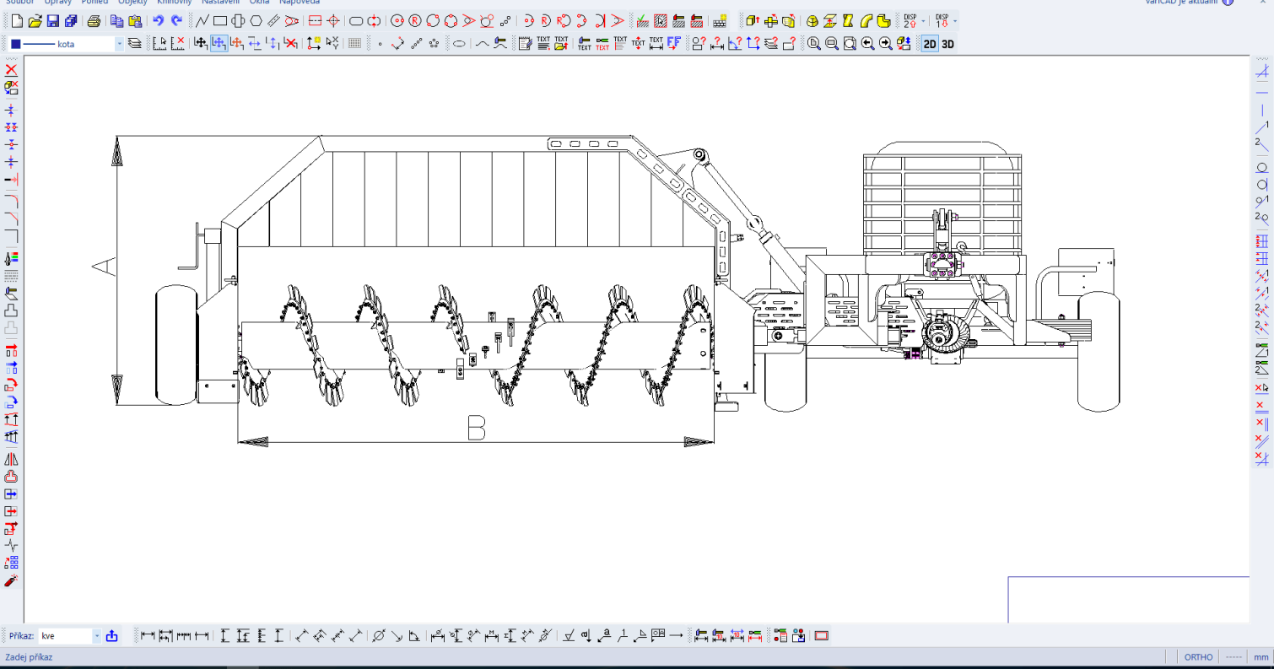Screen dimensions: 1274x669
Task: Toggle ORTHO mode in status bar
Action: tap(1198, 657)
